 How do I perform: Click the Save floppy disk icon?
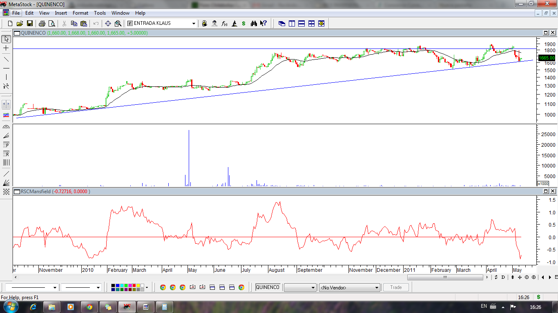tap(29, 24)
